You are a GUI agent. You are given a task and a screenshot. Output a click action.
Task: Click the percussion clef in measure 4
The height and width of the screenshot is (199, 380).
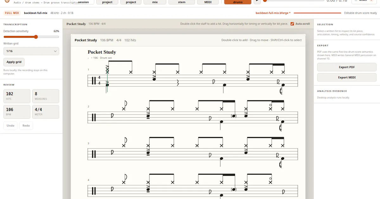(94, 191)
